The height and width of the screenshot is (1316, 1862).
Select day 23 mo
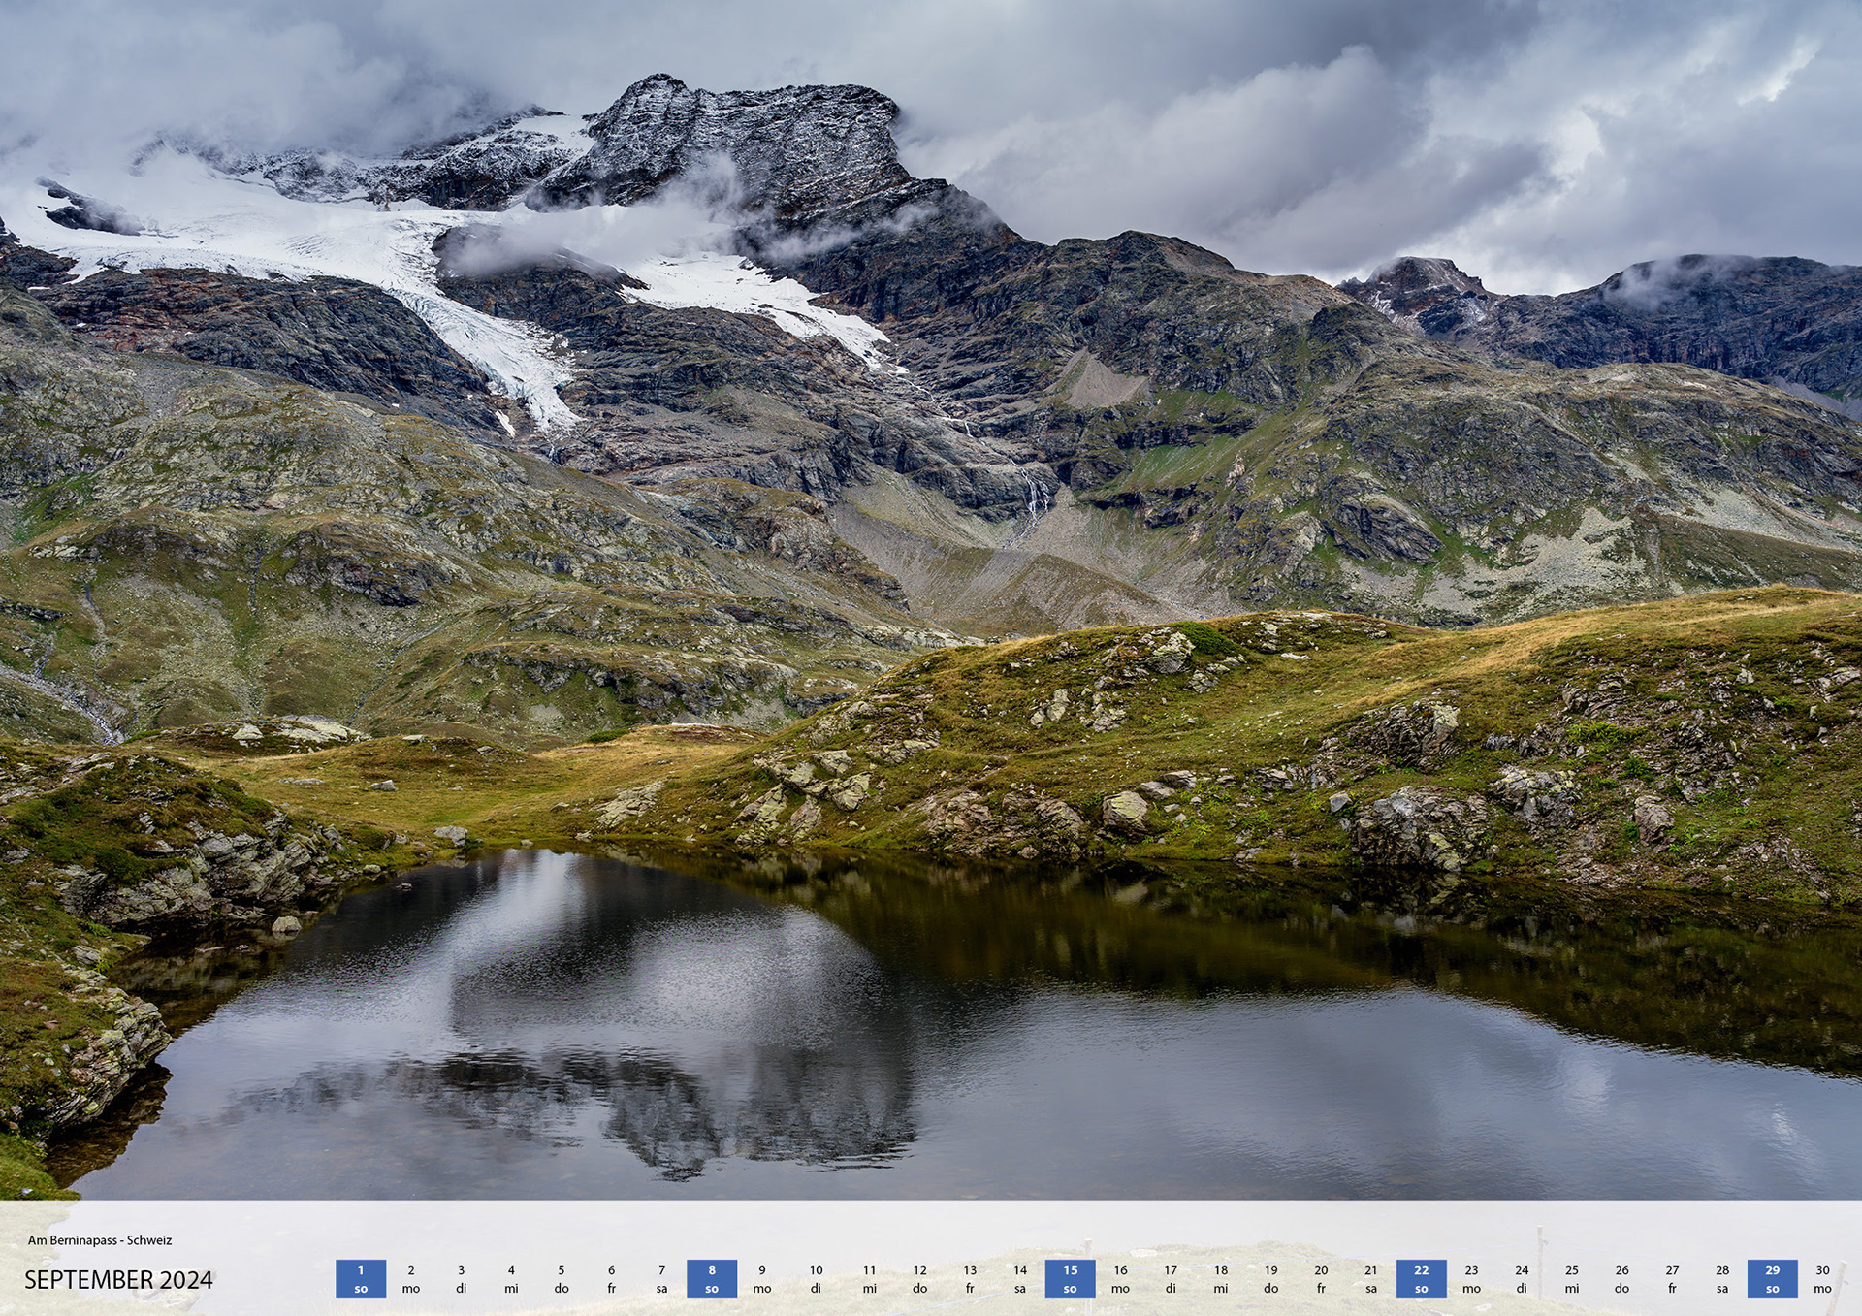pyautogui.click(x=1471, y=1278)
